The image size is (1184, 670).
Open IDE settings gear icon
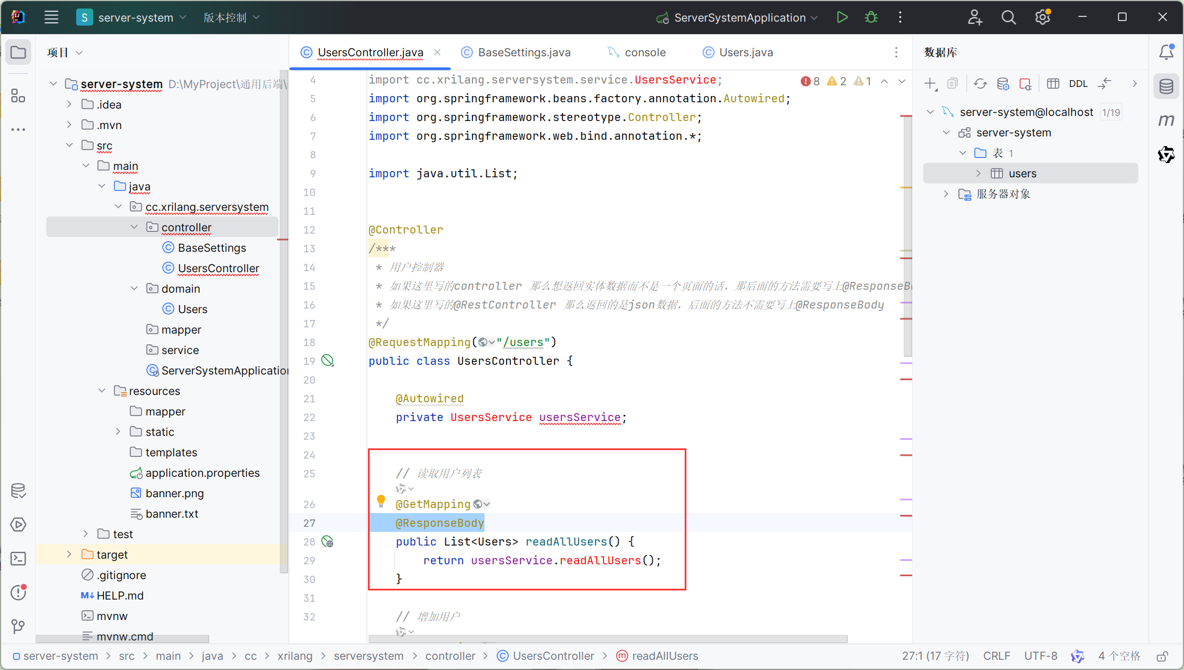(1042, 17)
